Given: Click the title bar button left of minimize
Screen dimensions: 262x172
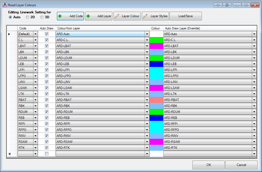Looking at the screenshot, I should click(227, 5).
